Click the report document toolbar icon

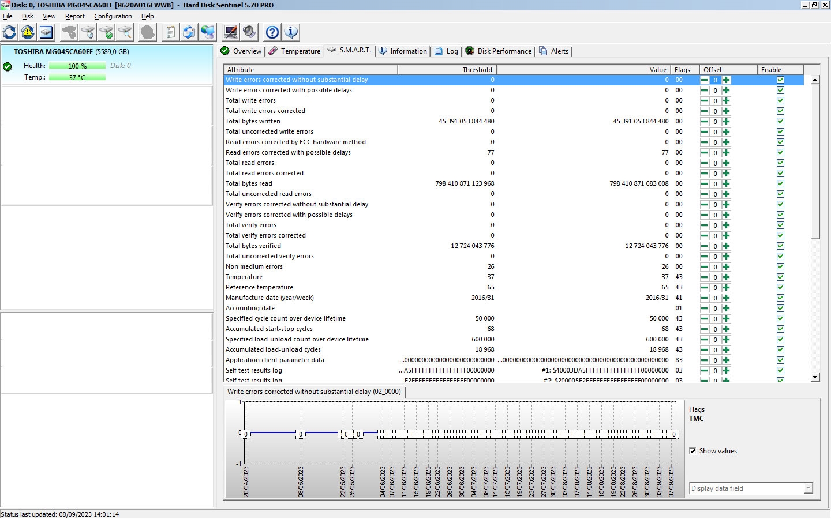point(170,32)
